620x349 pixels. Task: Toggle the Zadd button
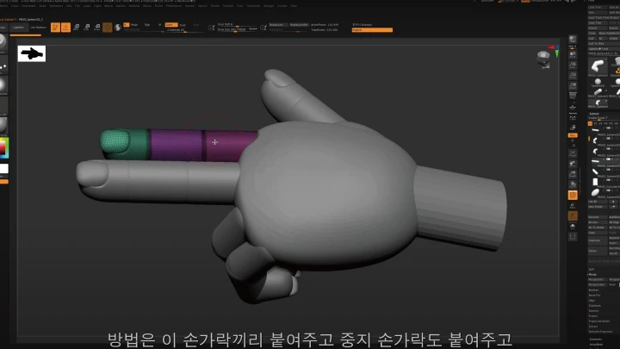tap(171, 24)
